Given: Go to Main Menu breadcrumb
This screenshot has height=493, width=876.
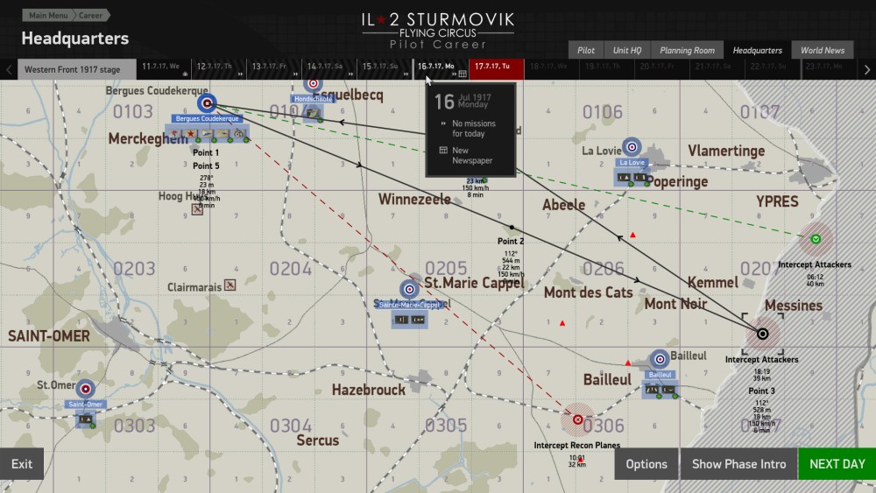Looking at the screenshot, I should [x=47, y=15].
